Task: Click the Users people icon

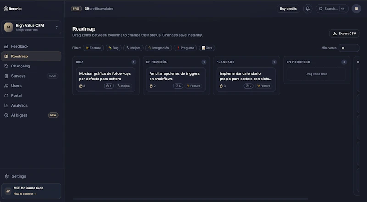Action: [6, 86]
